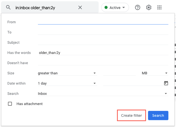
Task: Focus the To input field
Action: [103, 32]
